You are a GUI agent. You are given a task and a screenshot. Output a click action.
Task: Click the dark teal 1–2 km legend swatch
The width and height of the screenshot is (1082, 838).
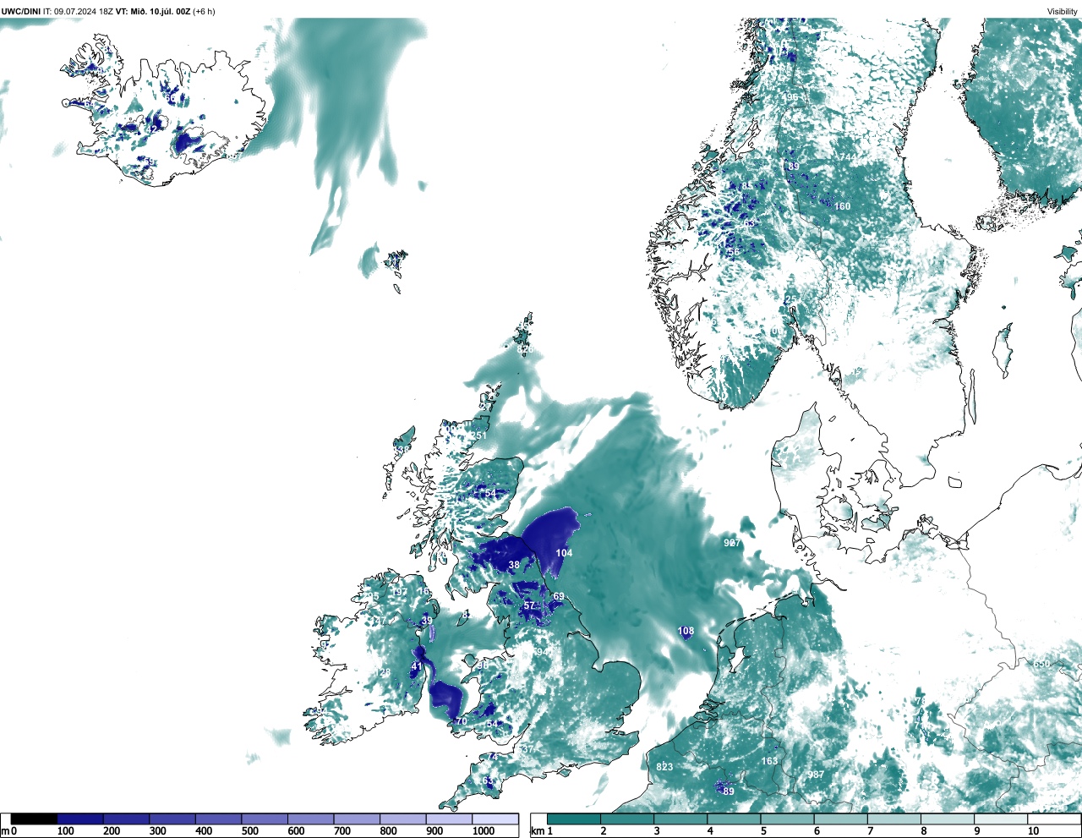574,819
